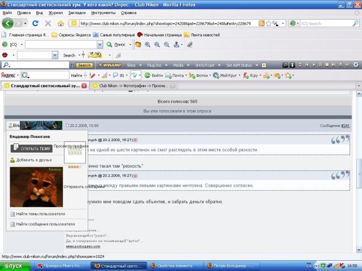The width and height of the screenshot is (362, 271).
Task: Stop page loading with the X icon
Action: click(x=48, y=23)
